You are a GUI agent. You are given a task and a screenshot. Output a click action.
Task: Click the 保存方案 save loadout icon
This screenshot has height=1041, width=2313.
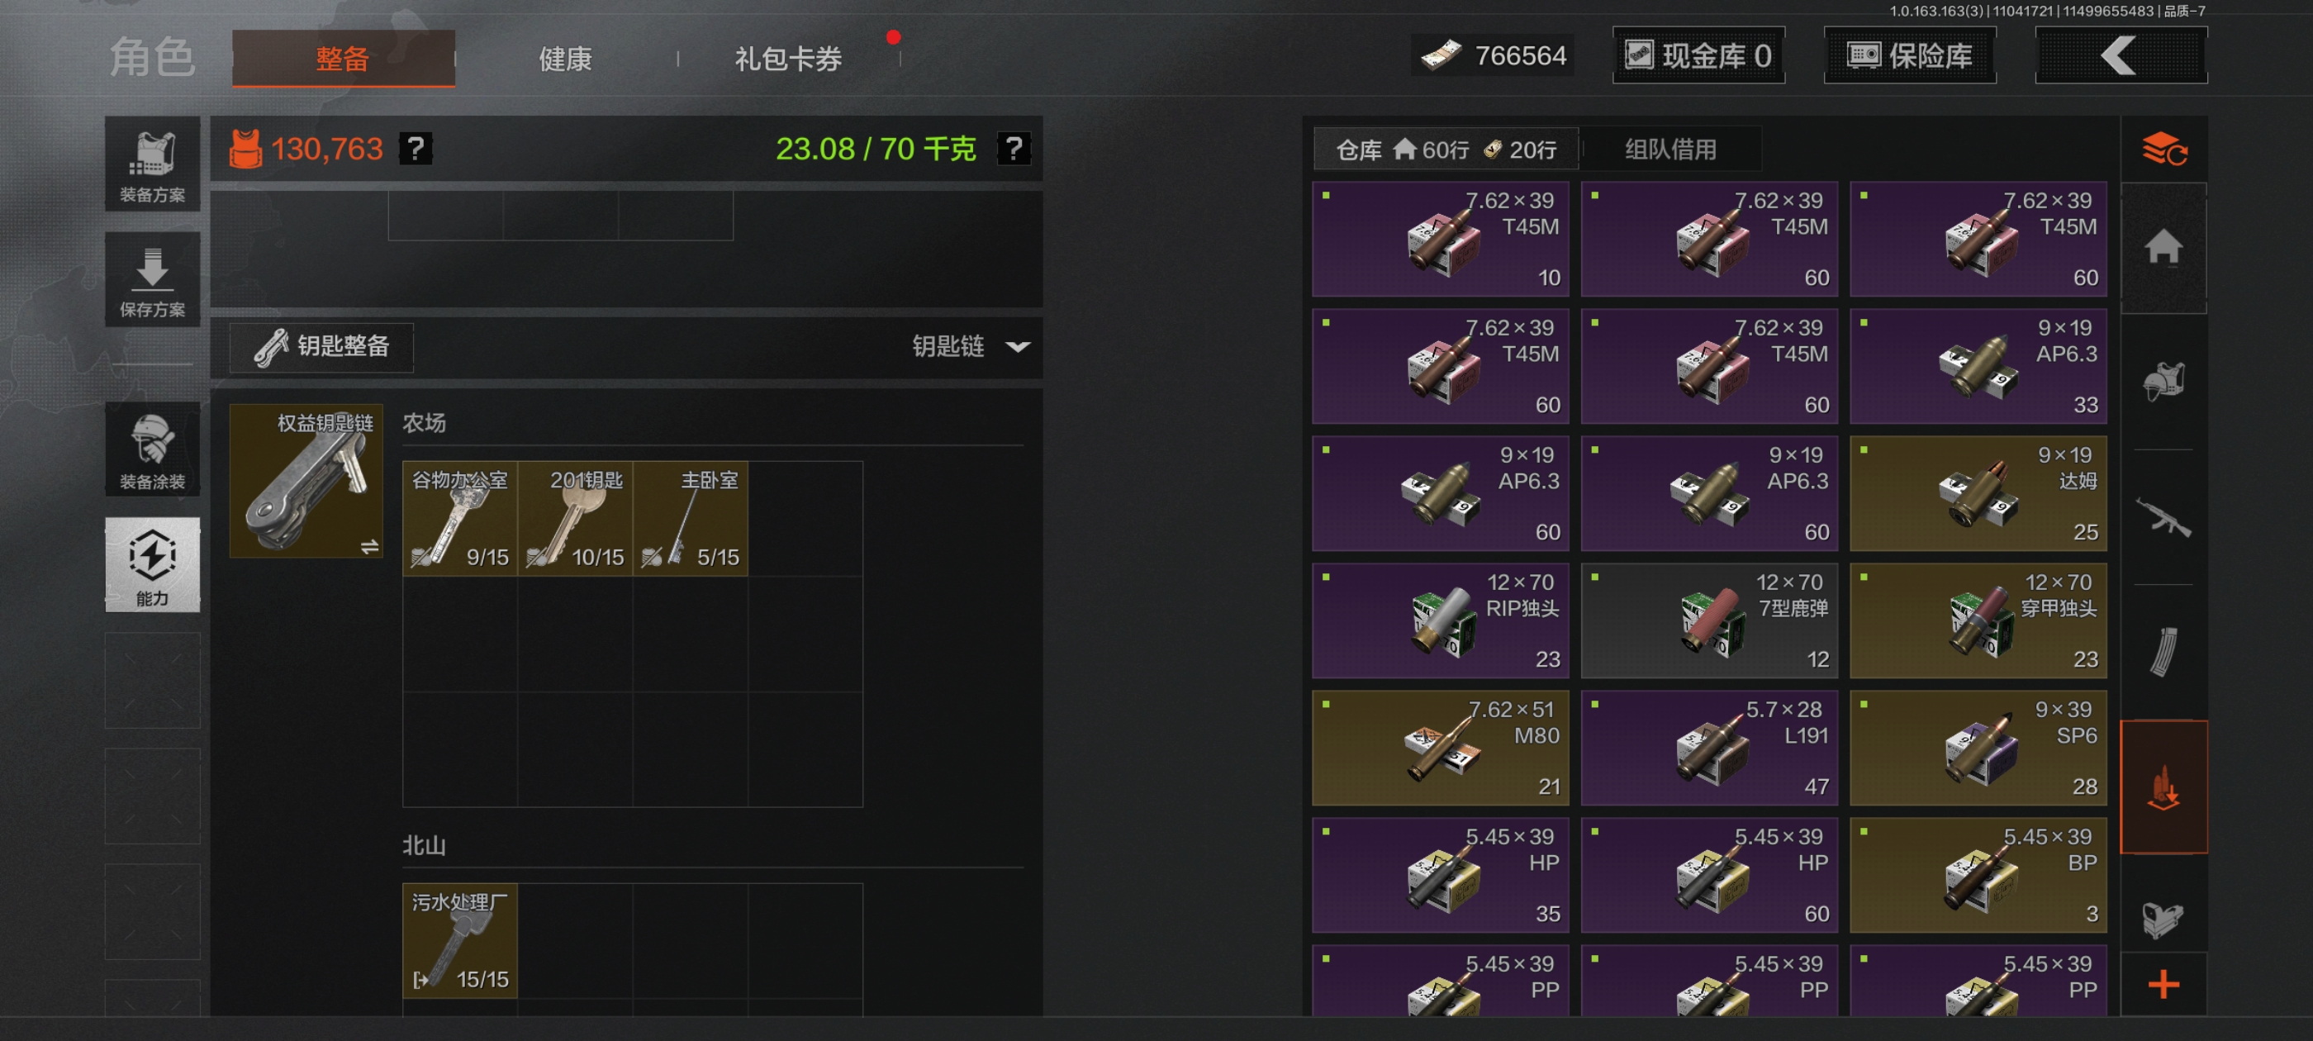[152, 279]
